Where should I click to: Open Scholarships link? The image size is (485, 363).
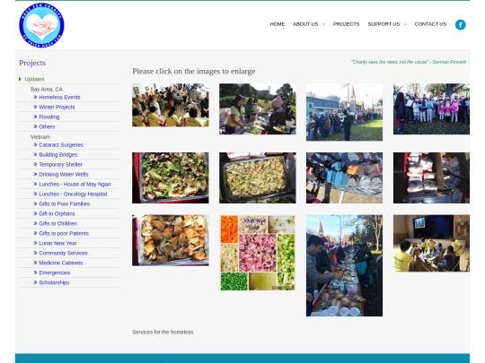coord(54,282)
